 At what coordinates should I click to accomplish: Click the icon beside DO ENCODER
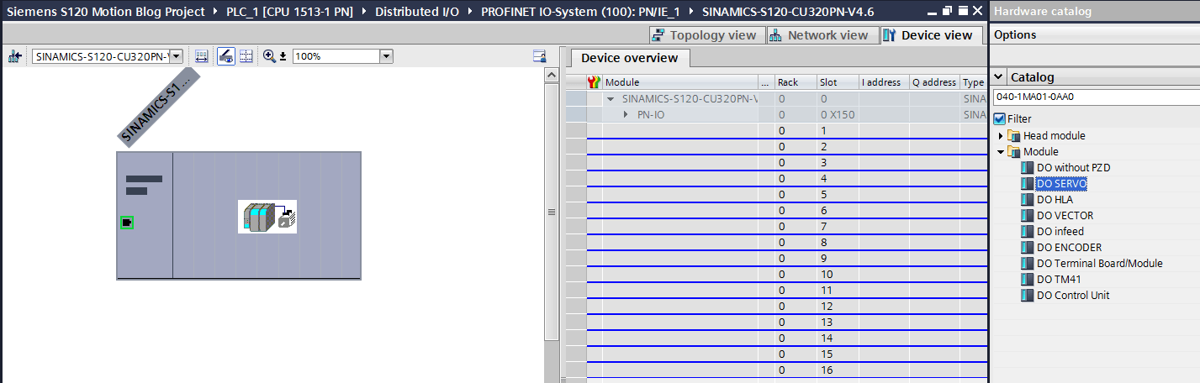pyautogui.click(x=1027, y=248)
